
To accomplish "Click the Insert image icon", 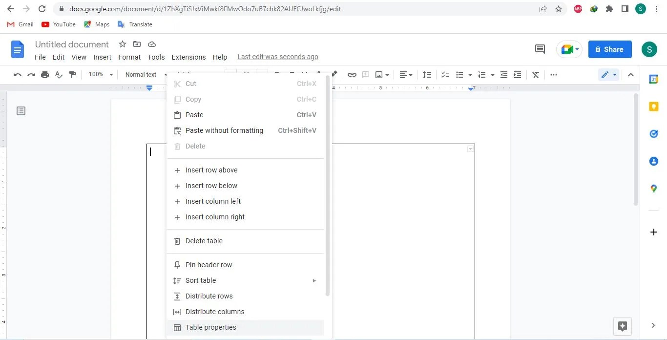I will pos(380,74).
